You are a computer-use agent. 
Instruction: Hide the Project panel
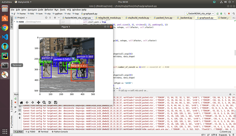[59, 18]
